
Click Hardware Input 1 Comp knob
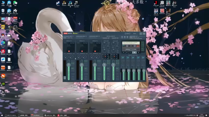[66, 57]
